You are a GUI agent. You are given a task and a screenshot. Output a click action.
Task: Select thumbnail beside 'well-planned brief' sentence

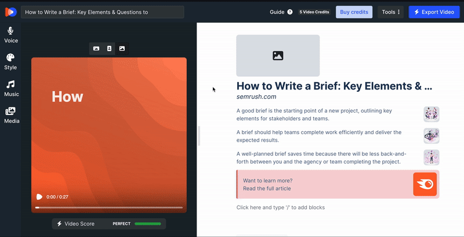431,157
